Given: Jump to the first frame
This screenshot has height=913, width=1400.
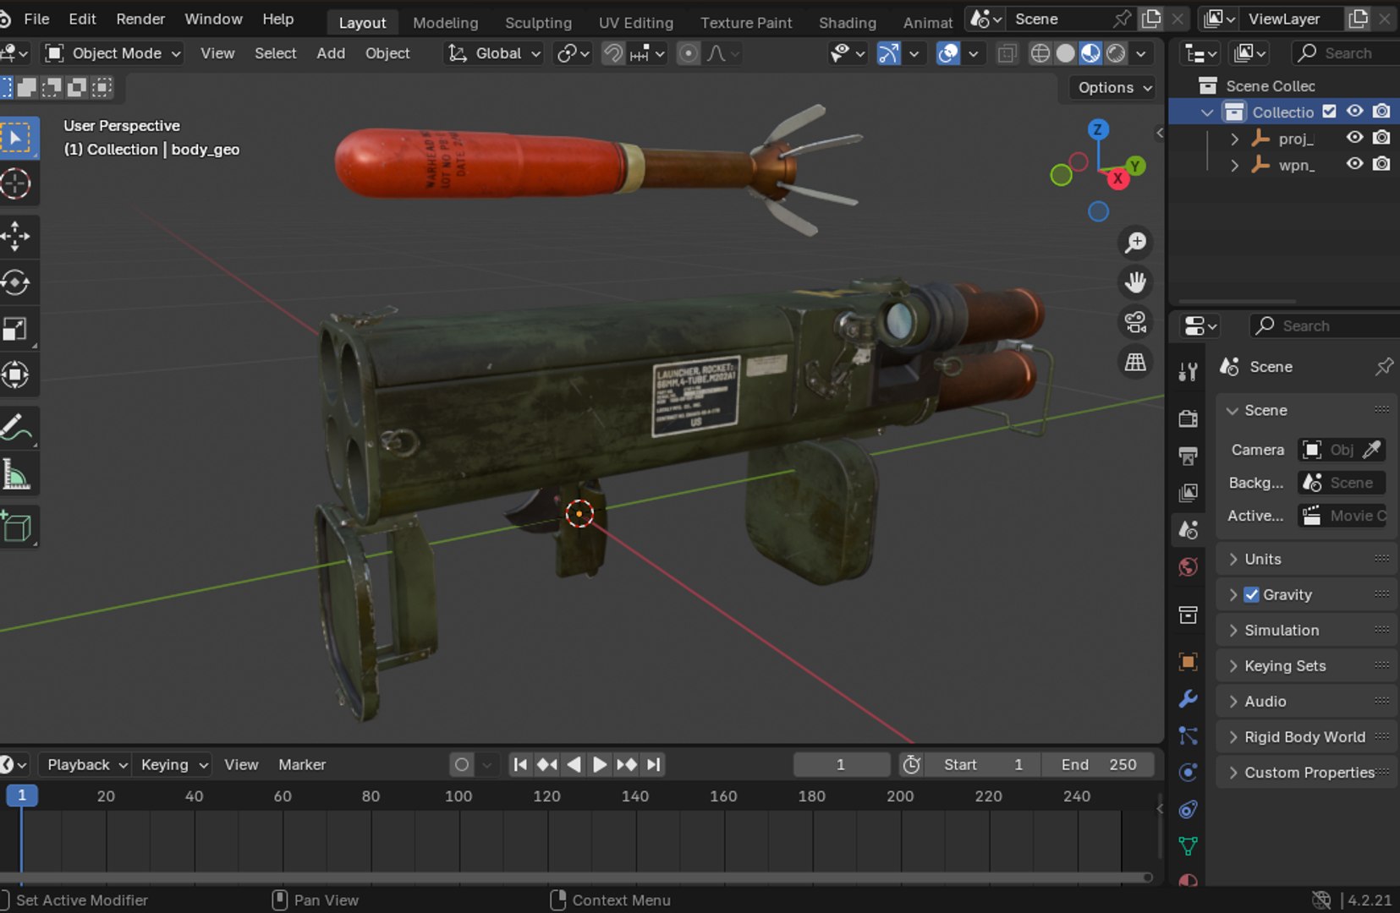Looking at the screenshot, I should pyautogui.click(x=520, y=764).
